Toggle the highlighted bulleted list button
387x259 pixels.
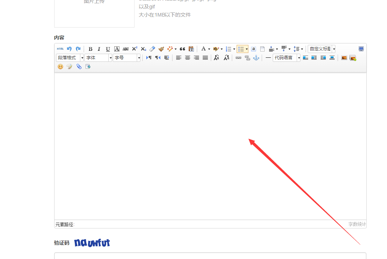tap(241, 49)
